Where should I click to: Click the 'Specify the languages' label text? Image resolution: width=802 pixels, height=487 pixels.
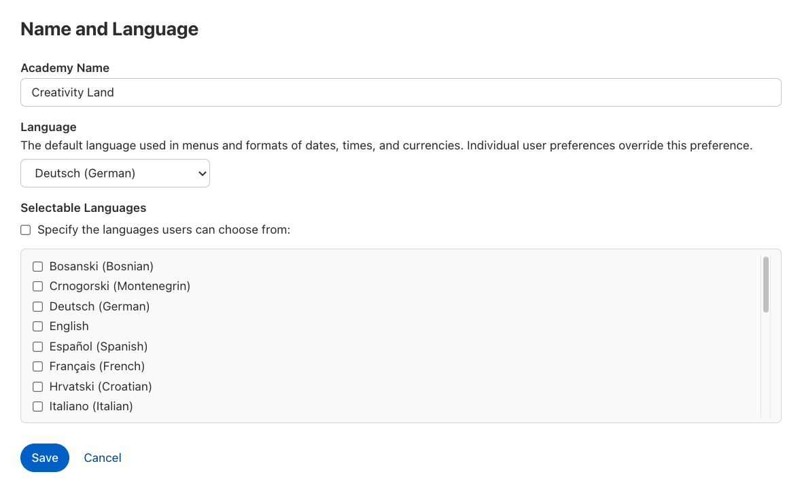(164, 230)
